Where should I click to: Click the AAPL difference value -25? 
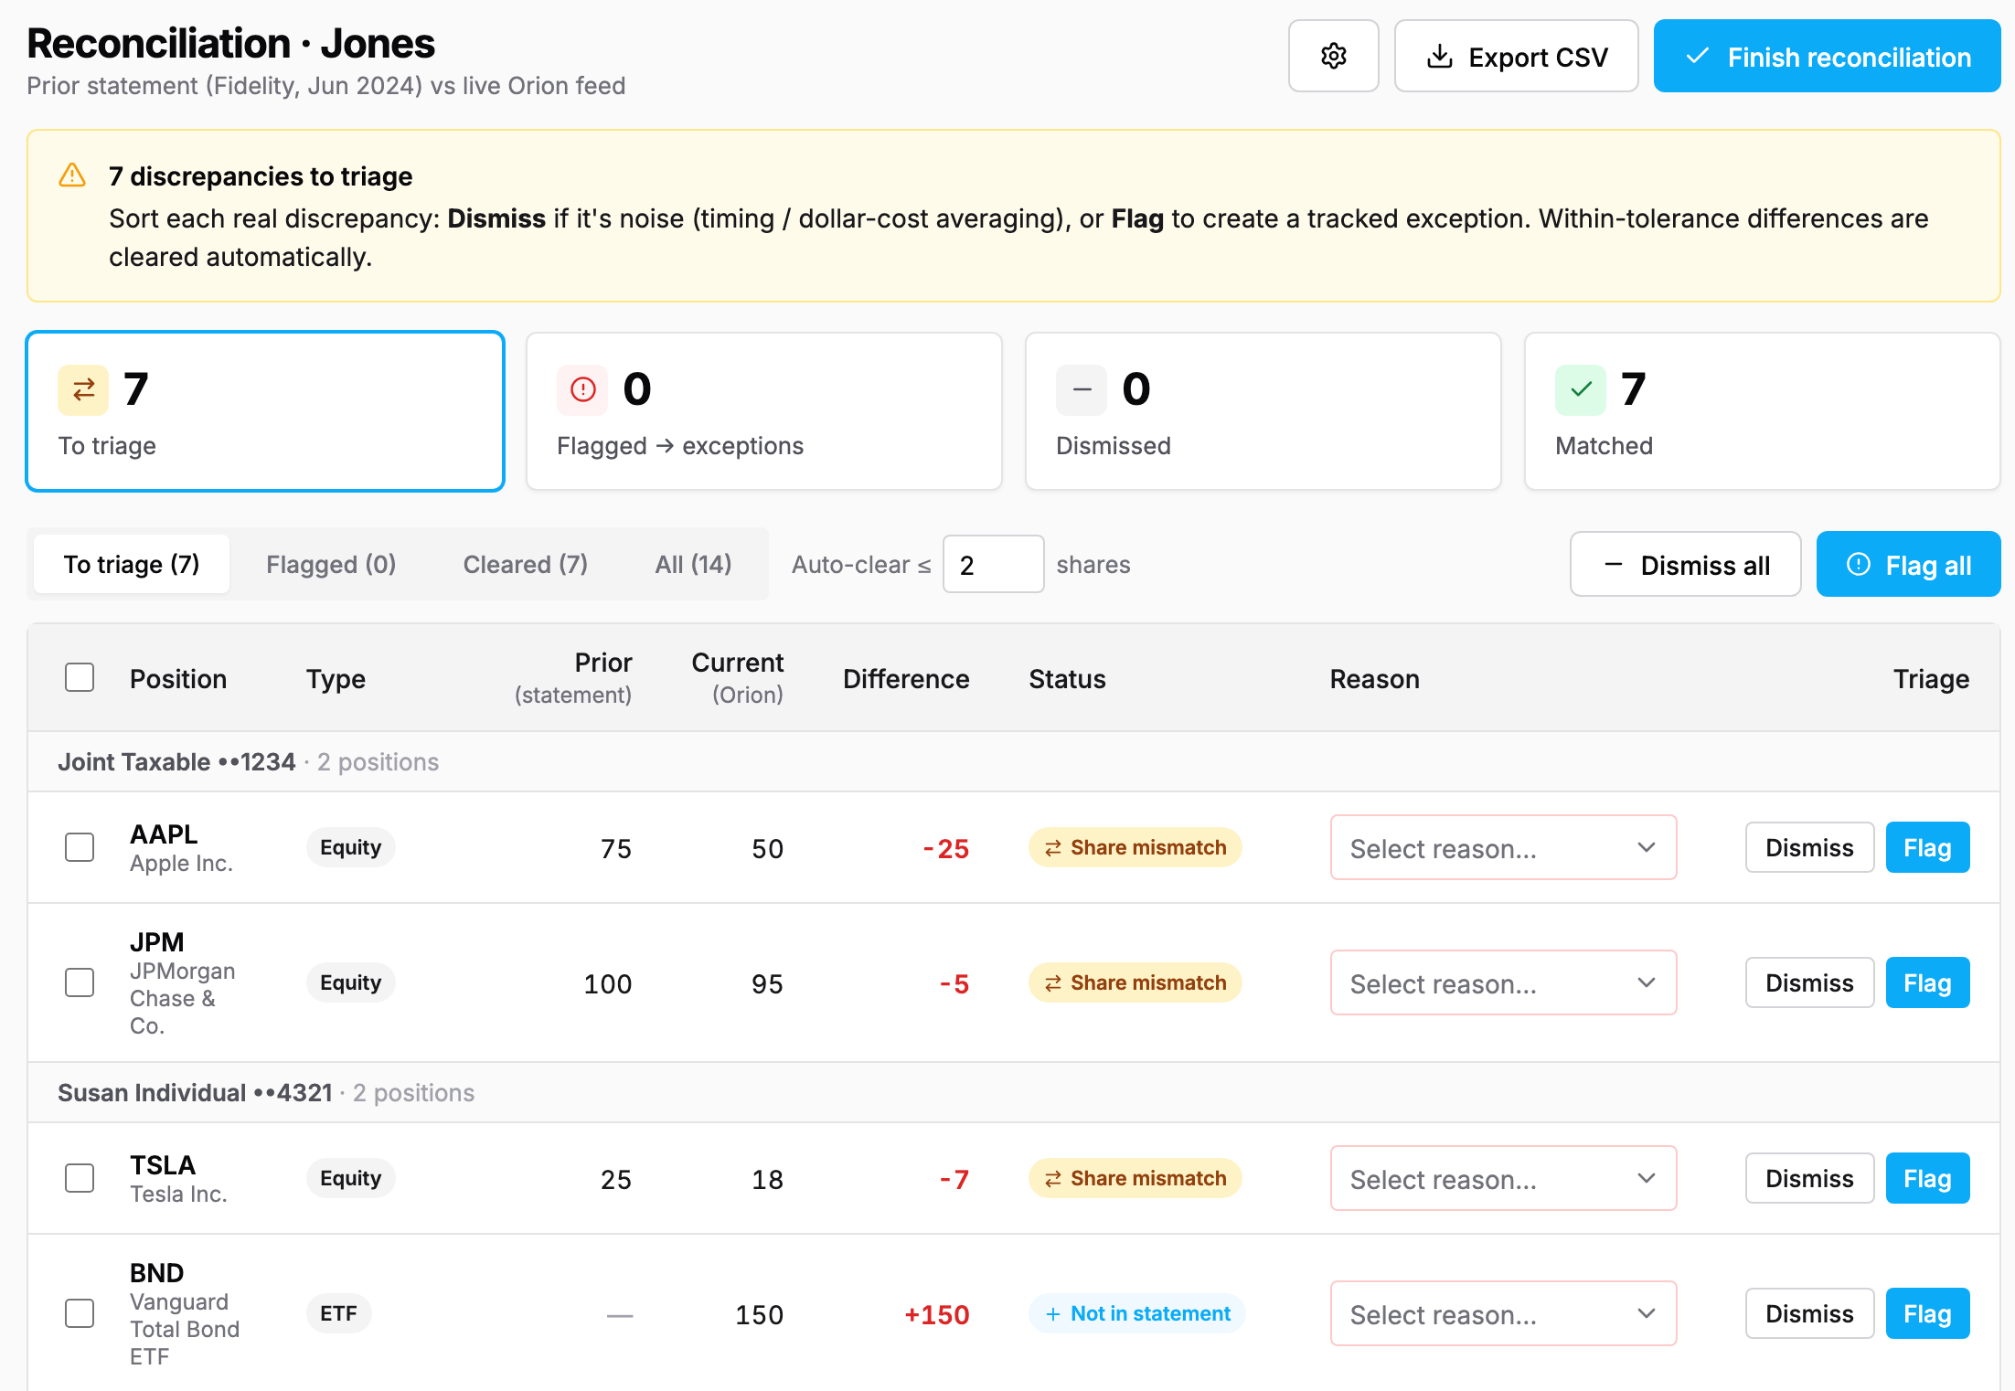[946, 849]
